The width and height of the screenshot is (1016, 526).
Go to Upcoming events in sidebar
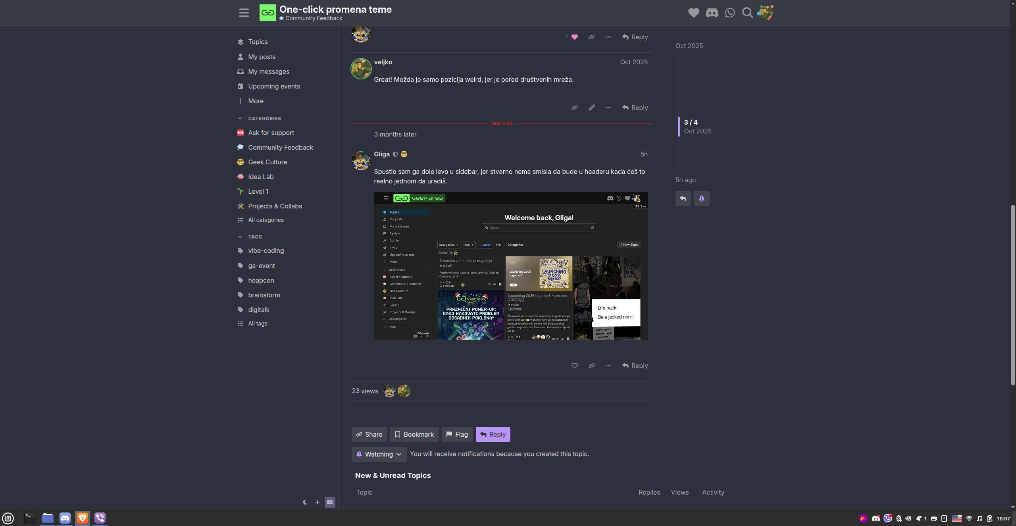point(274,86)
